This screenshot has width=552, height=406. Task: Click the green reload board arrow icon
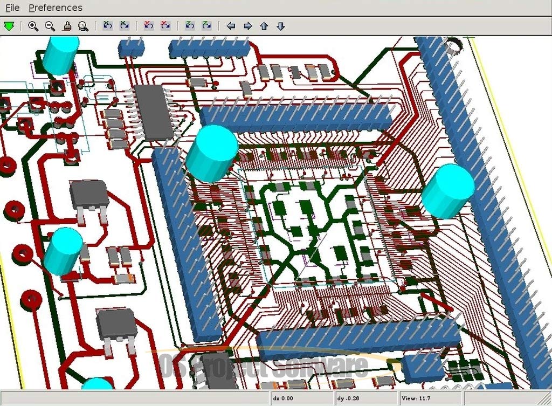[x=9, y=26]
